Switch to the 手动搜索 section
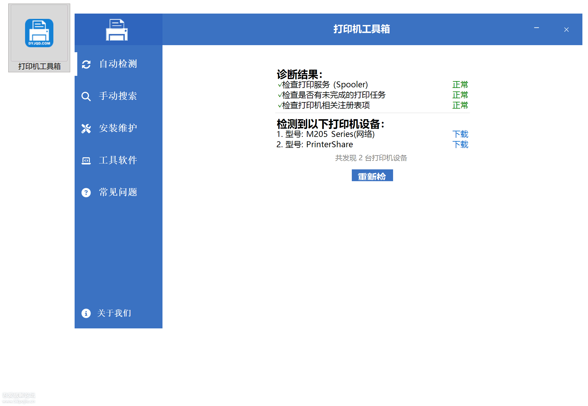This screenshot has width=588, height=406. [x=118, y=96]
